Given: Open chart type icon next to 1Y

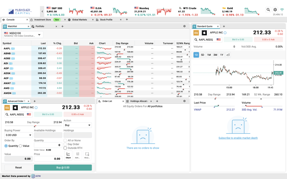Looking at the screenshot, I should pos(228,55).
